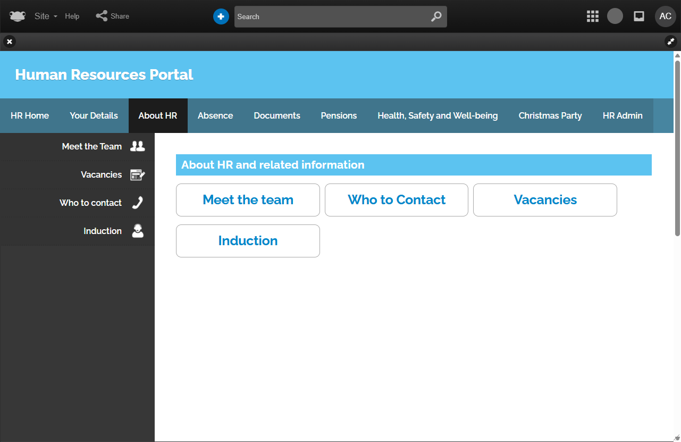The width and height of the screenshot is (681, 442).
Task: Open the Health, Safety and Well-being tab
Action: (438, 115)
